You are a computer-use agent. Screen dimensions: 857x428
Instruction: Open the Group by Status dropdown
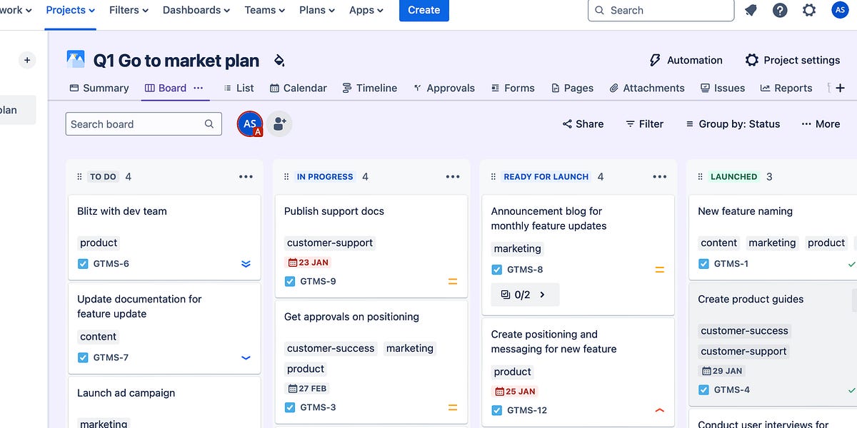click(x=732, y=123)
